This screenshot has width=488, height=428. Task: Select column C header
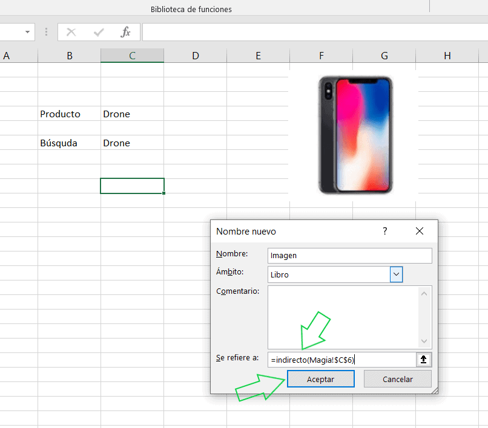point(132,56)
